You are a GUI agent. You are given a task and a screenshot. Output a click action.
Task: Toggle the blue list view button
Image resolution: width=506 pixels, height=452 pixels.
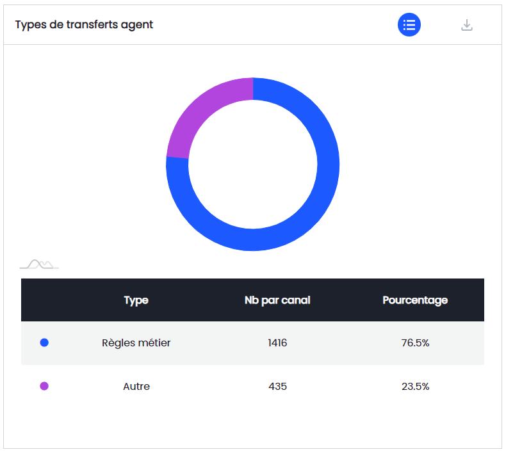pos(409,25)
